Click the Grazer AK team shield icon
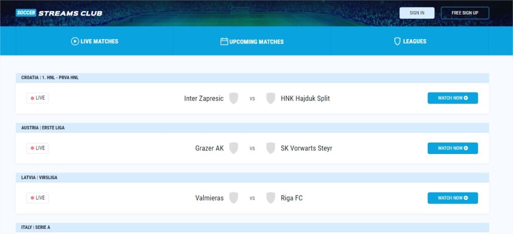The image size is (513, 234). 233,148
